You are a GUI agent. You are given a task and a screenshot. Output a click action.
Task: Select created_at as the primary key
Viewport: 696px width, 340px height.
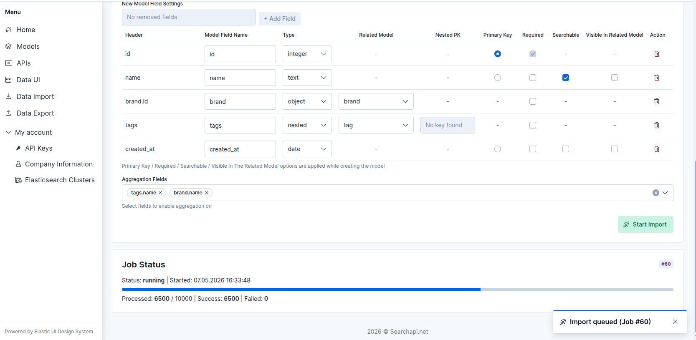498,149
